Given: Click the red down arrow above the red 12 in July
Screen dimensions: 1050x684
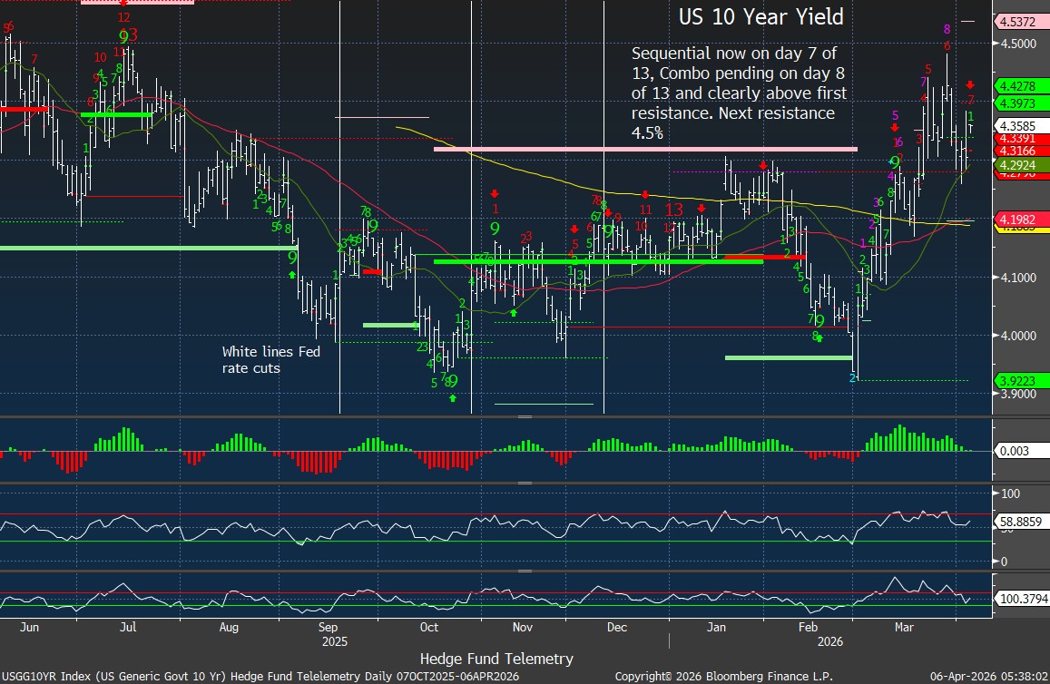Looking at the screenshot, I should point(123,4).
